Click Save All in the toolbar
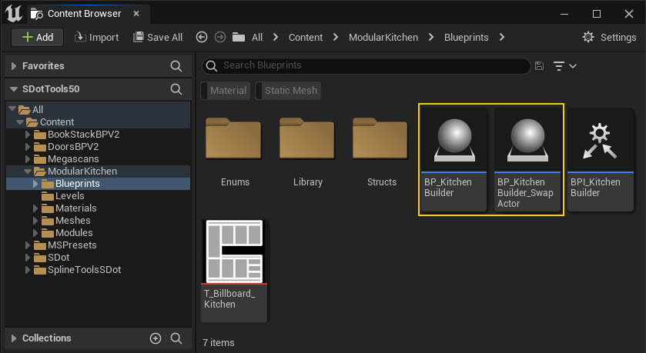This screenshot has width=646, height=353. 158,38
